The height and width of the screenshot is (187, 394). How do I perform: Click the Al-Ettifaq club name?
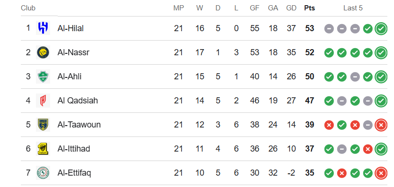click(74, 173)
